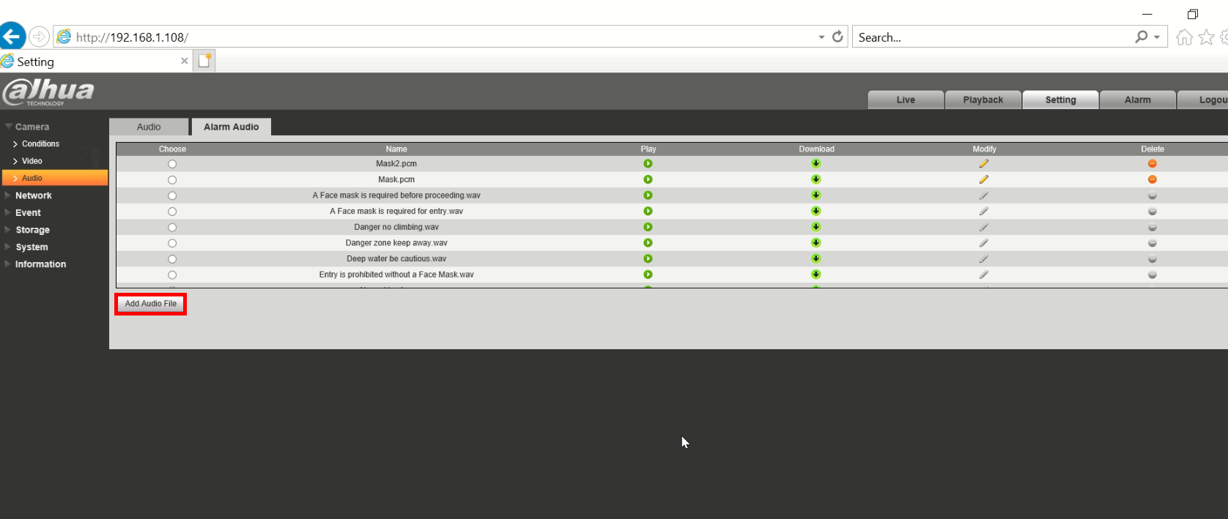Open the address bar autocomplete dropdown arrow

[x=821, y=37]
